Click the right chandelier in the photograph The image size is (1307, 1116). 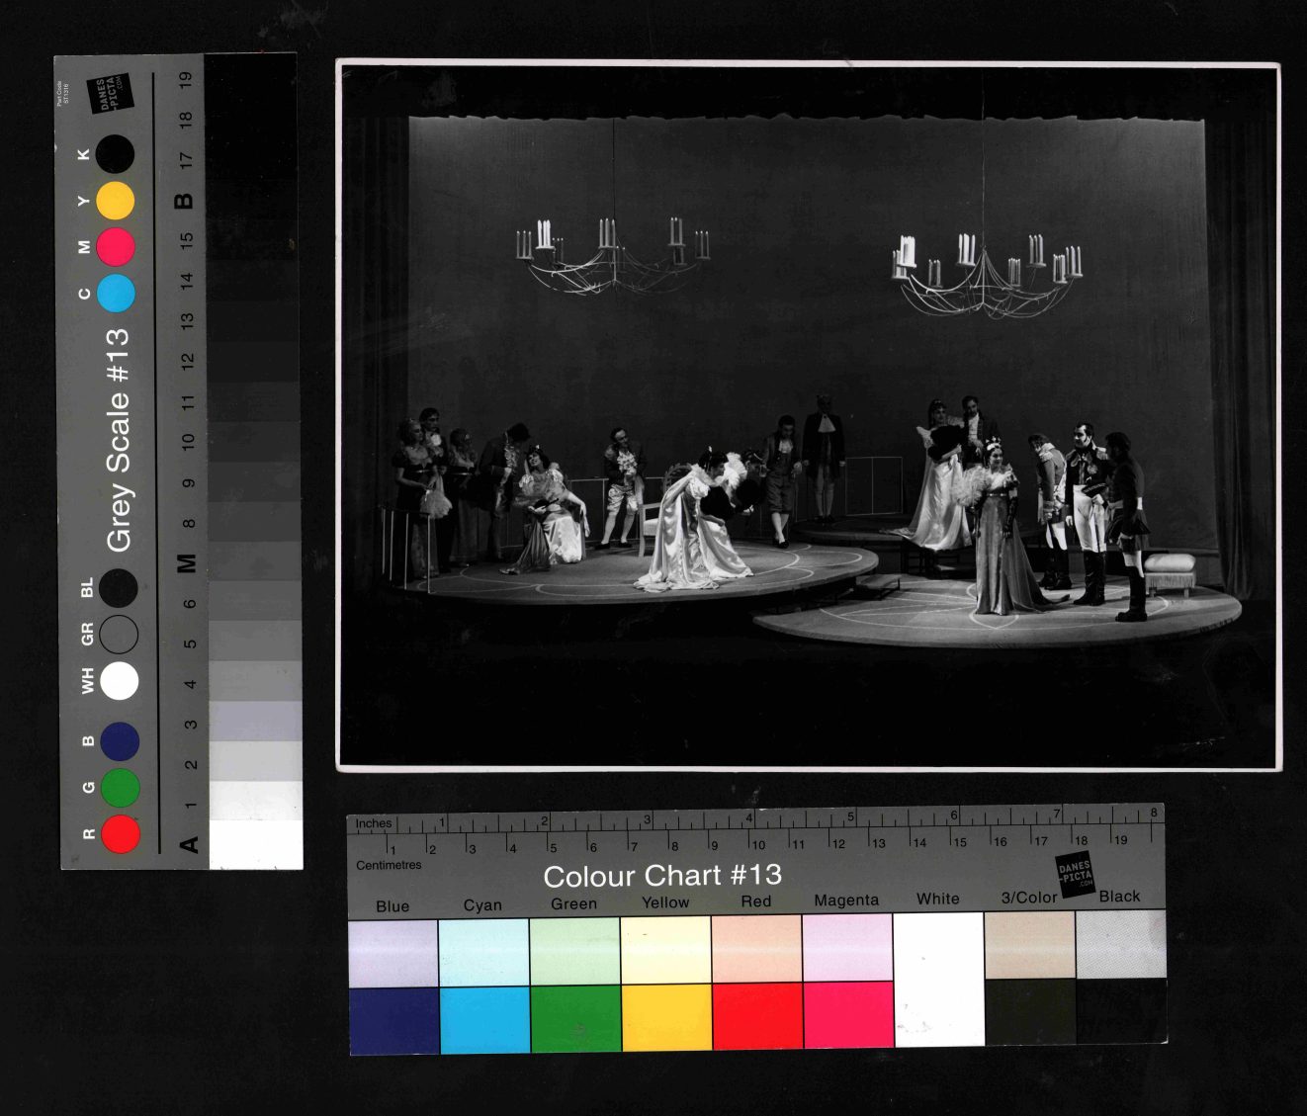point(986,272)
